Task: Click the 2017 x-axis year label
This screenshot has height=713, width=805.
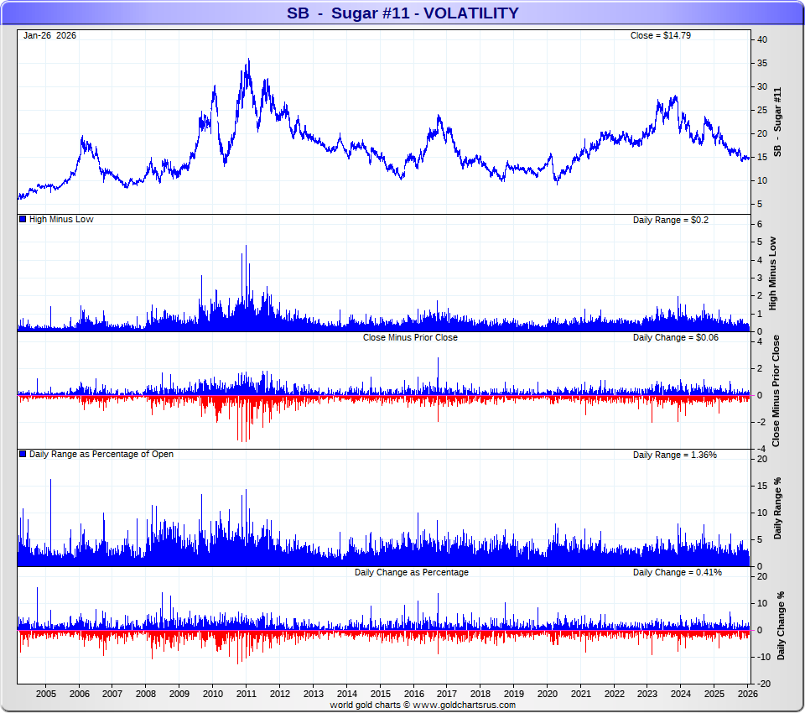Action: (x=447, y=694)
